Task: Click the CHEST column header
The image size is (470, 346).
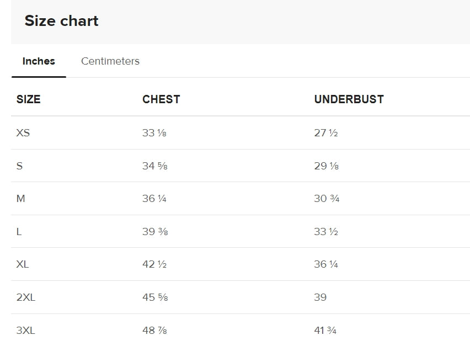Action: pyautogui.click(x=161, y=99)
